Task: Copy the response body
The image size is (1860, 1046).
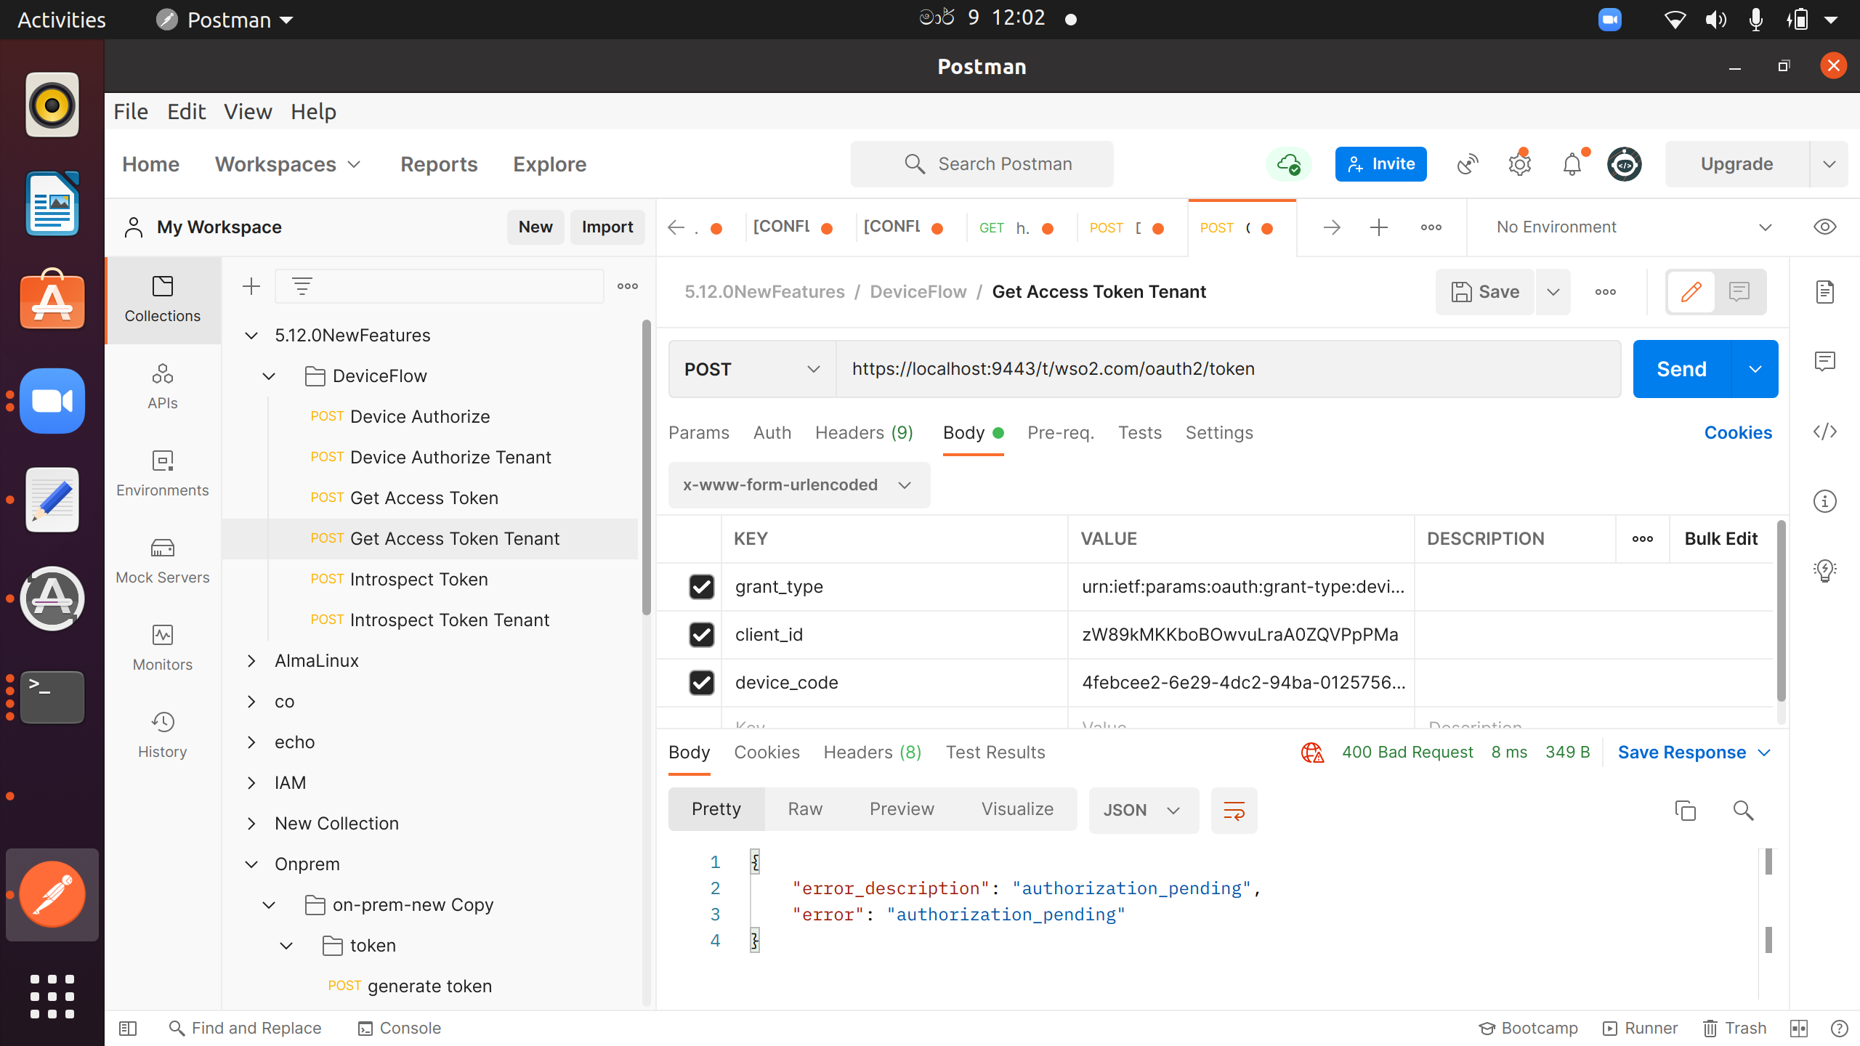Action: coord(1684,810)
